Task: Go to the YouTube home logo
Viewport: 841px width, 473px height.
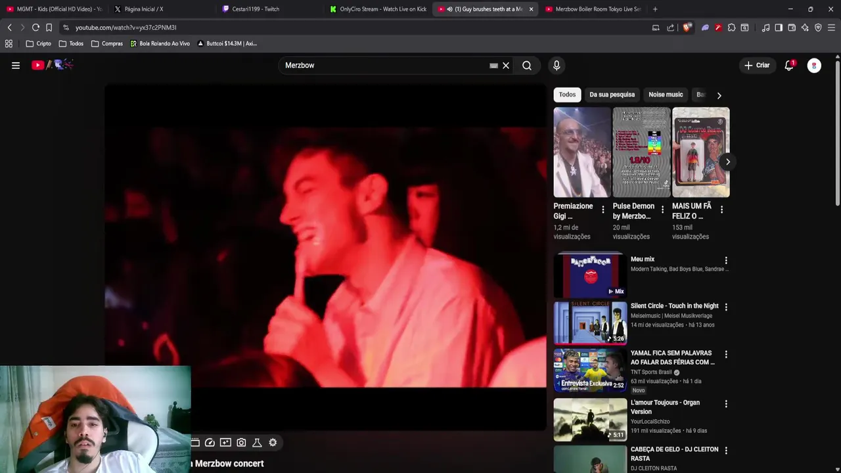Action: tap(53, 64)
